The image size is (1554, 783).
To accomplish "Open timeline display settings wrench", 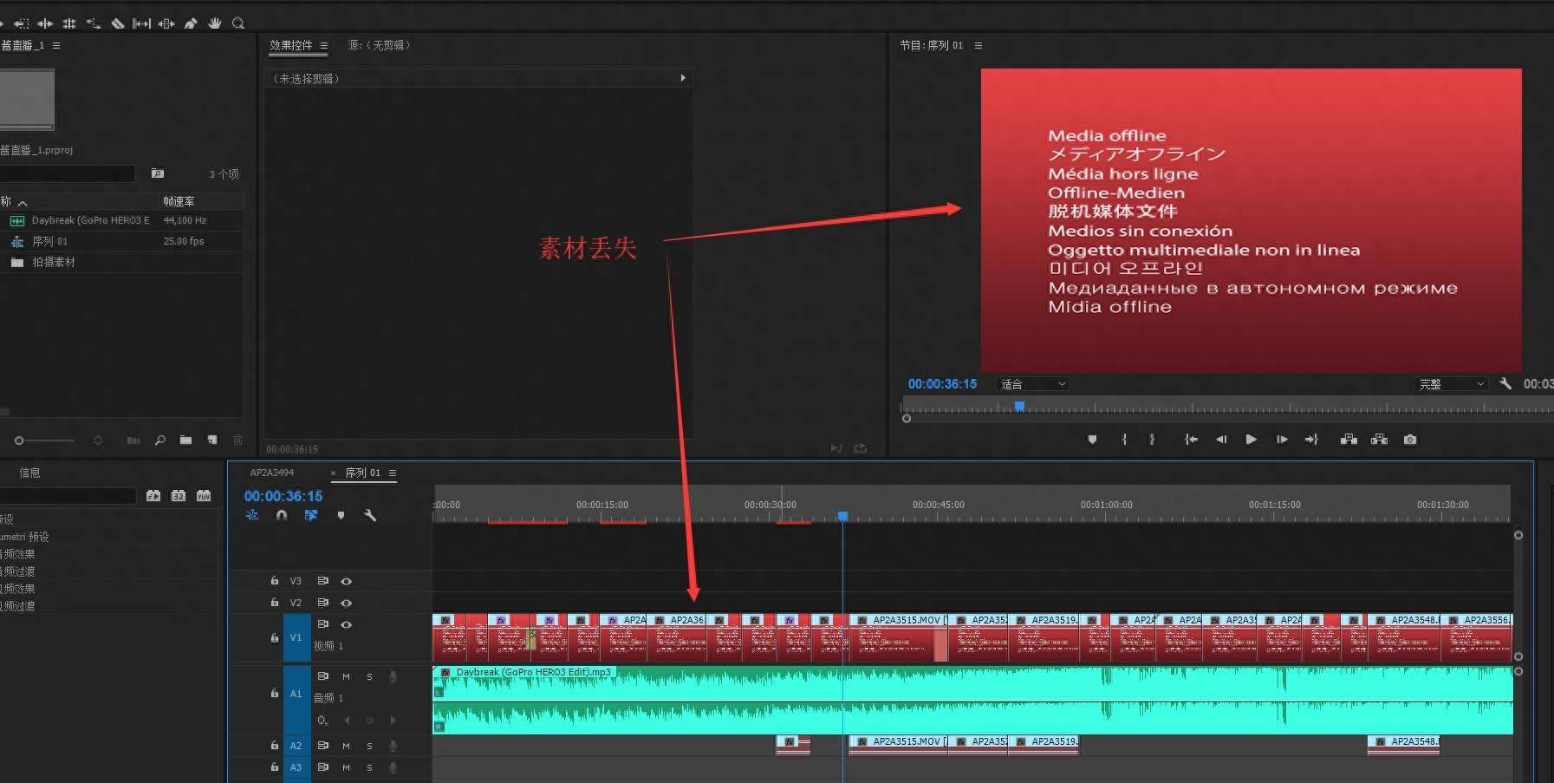I will (370, 515).
